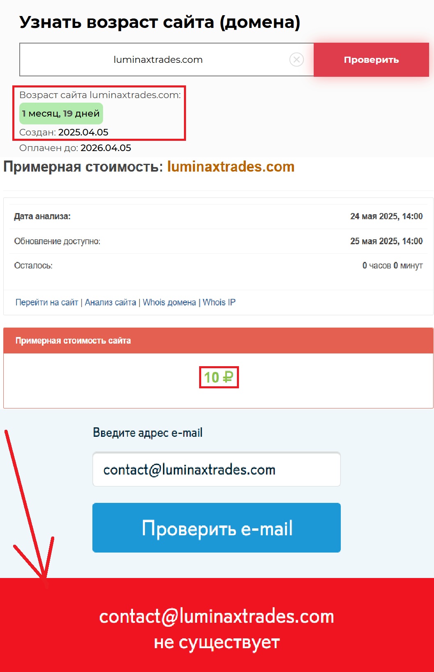This screenshot has width=434, height=672.
Task: Click the Введите адрес e-mail label
Action: coord(148,433)
